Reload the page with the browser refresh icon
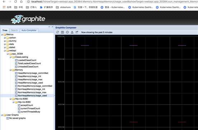The height and width of the screenshot is (130, 198). click(15, 2)
